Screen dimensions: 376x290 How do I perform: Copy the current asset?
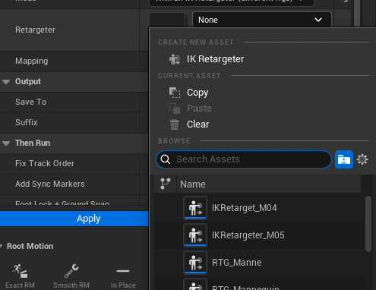pyautogui.click(x=197, y=93)
